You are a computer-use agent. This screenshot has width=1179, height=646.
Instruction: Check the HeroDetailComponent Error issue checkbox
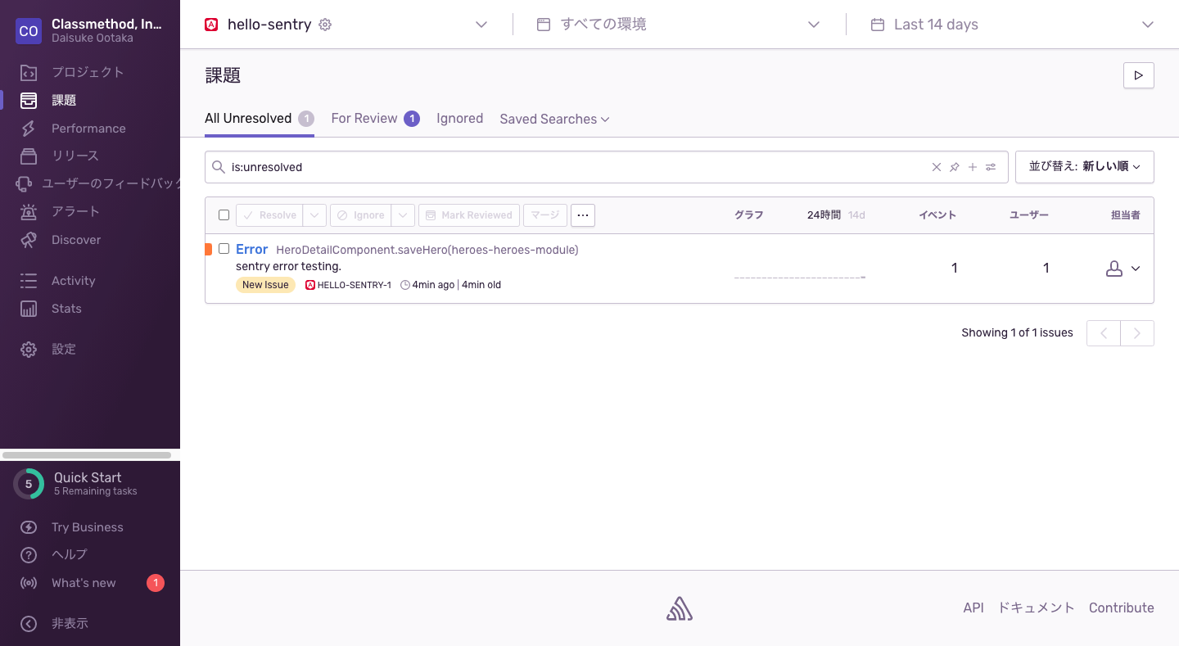coord(224,249)
